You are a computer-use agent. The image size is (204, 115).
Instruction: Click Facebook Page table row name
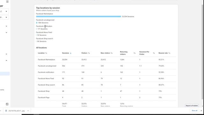[x=44, y=97]
